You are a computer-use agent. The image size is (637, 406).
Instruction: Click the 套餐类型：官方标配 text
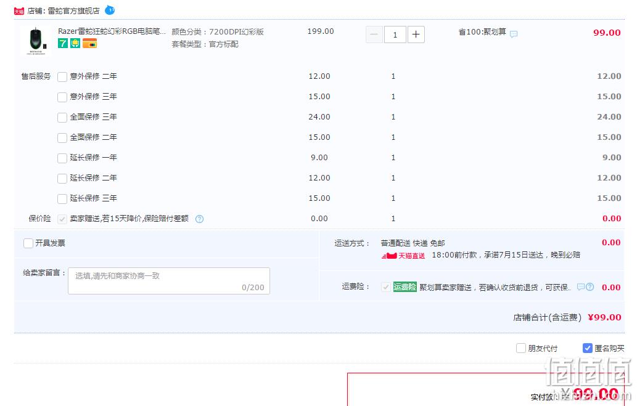click(205, 44)
